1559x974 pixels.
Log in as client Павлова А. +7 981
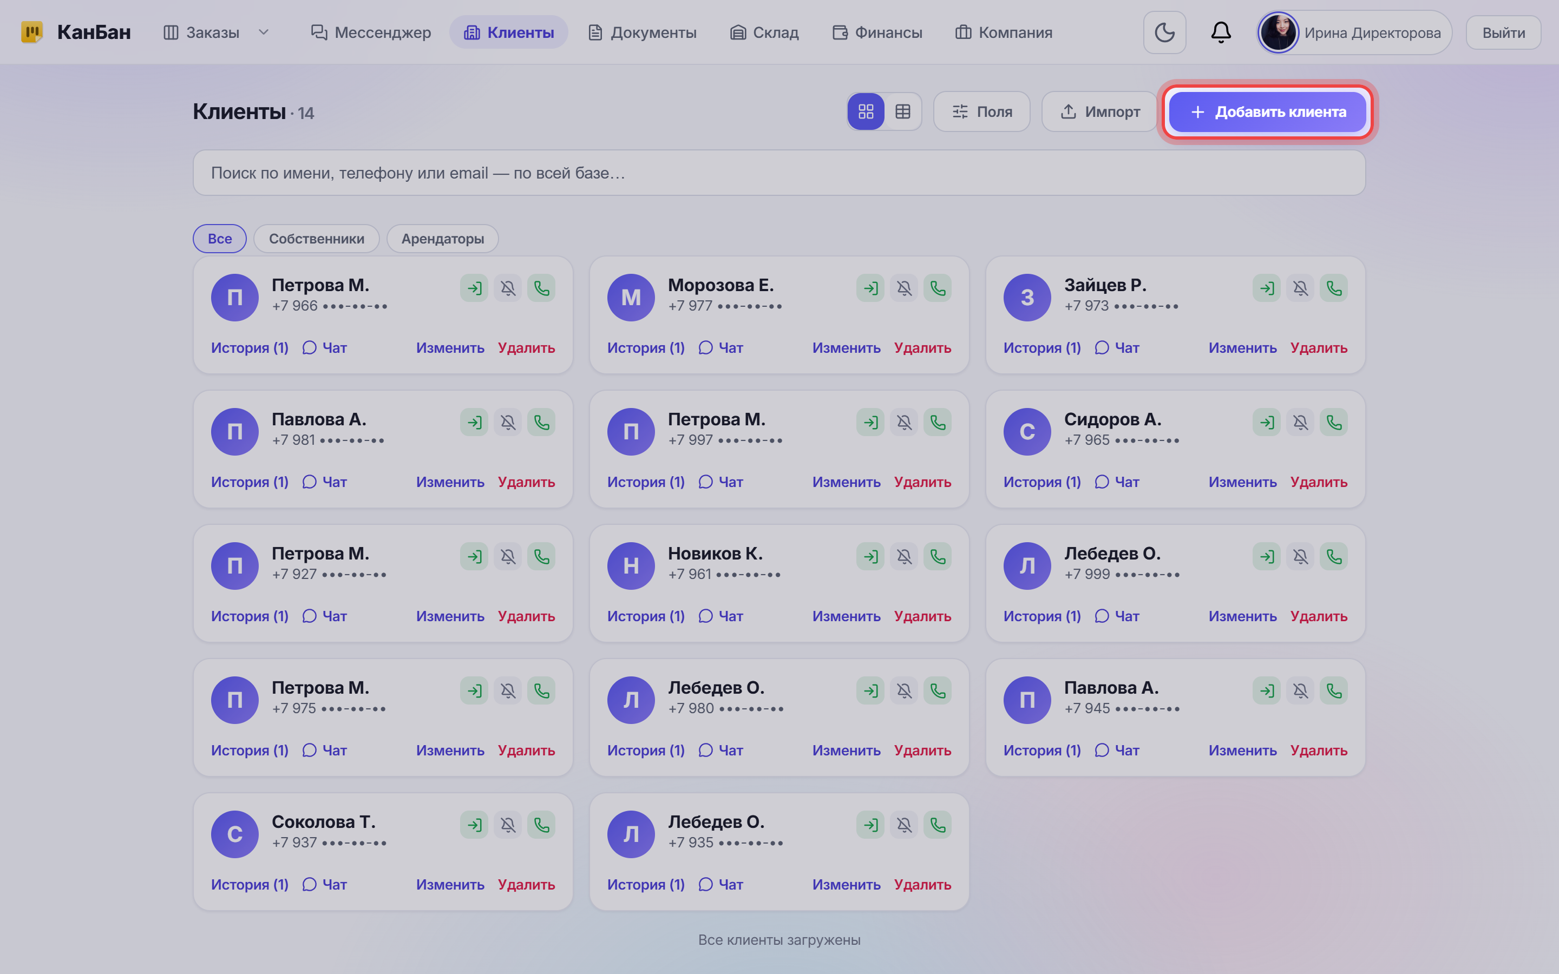[x=474, y=422]
